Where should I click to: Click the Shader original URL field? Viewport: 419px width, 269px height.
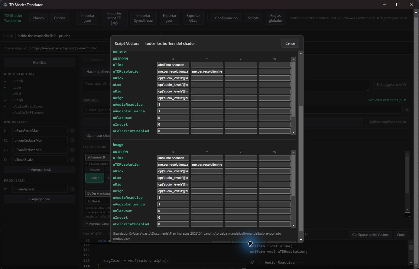coord(70,48)
